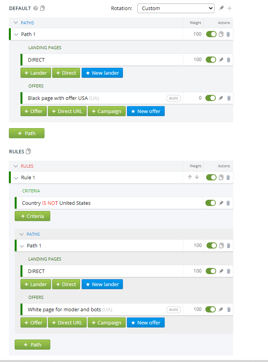This screenshot has height=362, width=268.
Task: Click the auto weight badge for White page
Action: pos(173,309)
